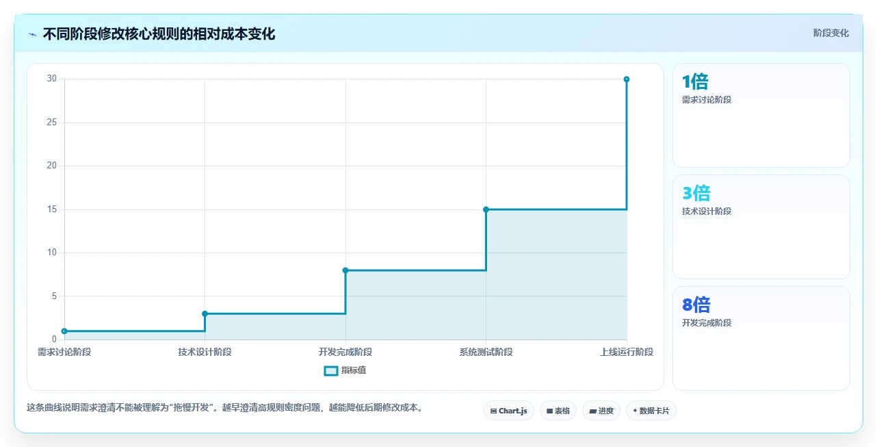Click the chart title 不同阶段修改核心规则的相对成本变化
The height and width of the screenshot is (447, 877).
(159, 34)
